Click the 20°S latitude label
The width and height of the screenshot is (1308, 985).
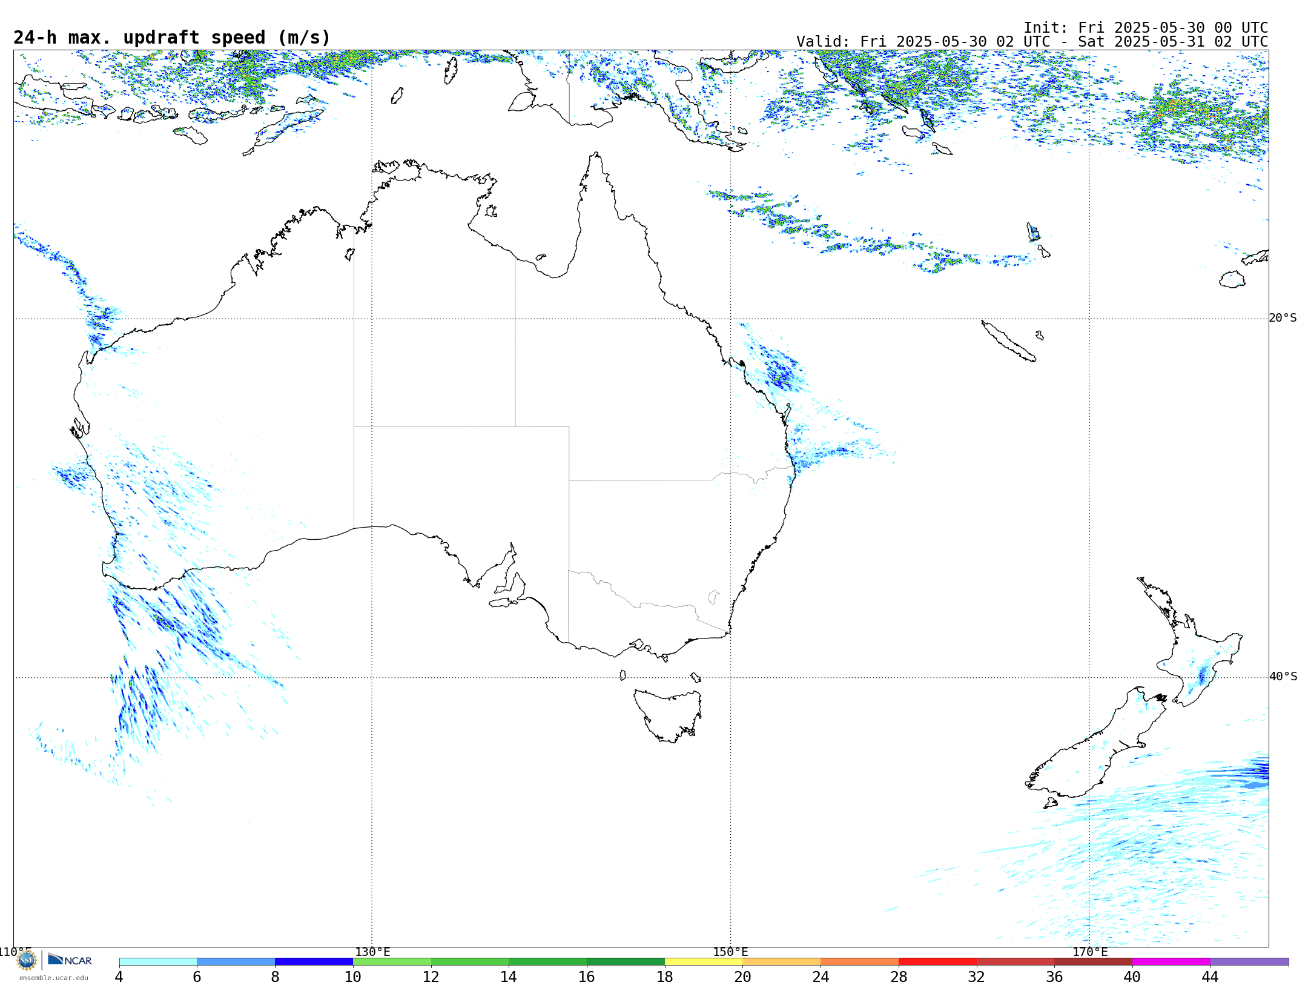(x=1283, y=318)
